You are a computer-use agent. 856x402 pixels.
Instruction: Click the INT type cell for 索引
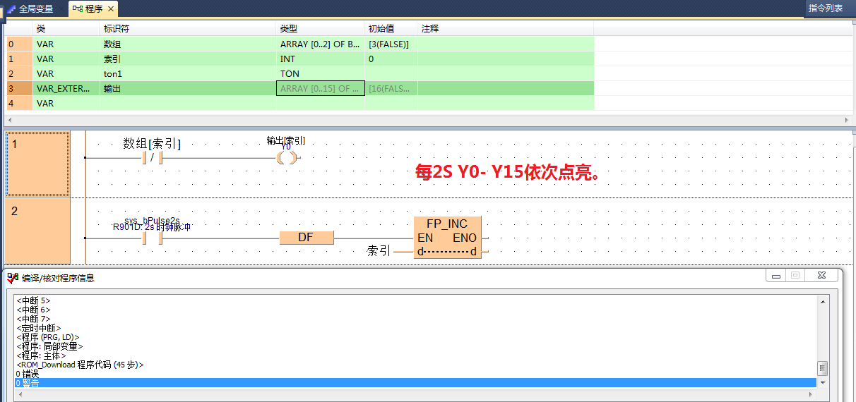pyautogui.click(x=320, y=59)
